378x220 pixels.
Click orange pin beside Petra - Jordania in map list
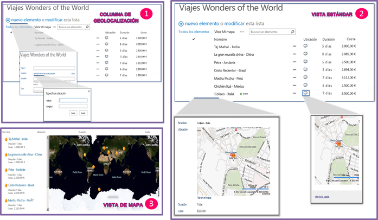[6, 170]
